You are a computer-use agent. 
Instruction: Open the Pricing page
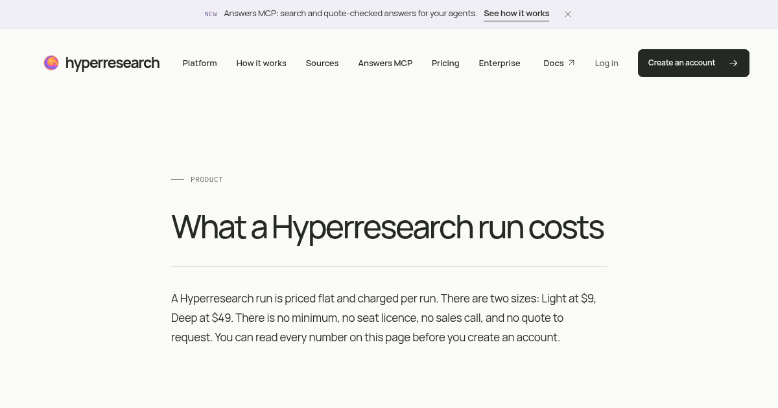445,63
